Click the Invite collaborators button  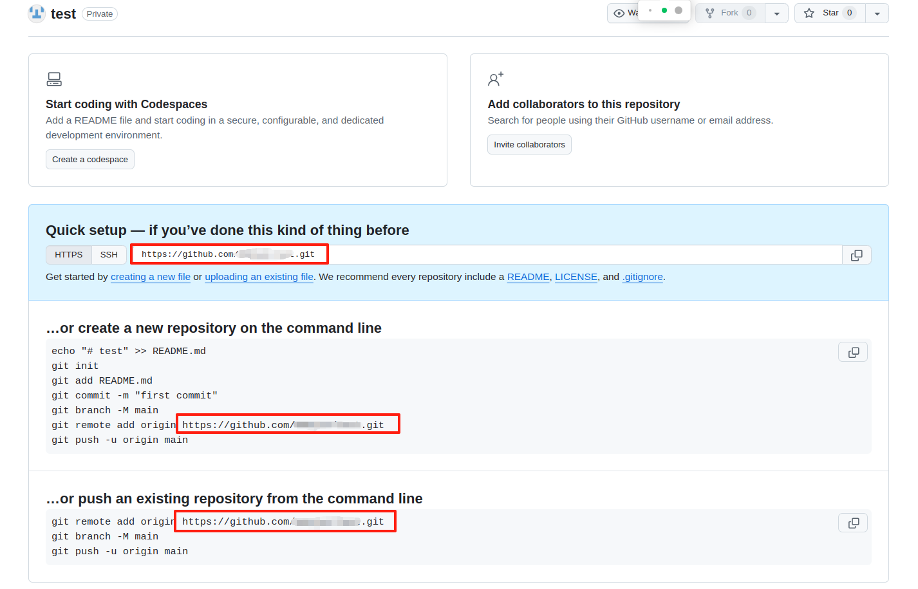coord(529,145)
